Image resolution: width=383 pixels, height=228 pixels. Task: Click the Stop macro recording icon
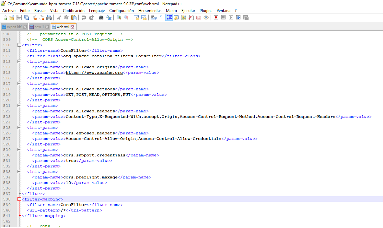tap(223, 17)
